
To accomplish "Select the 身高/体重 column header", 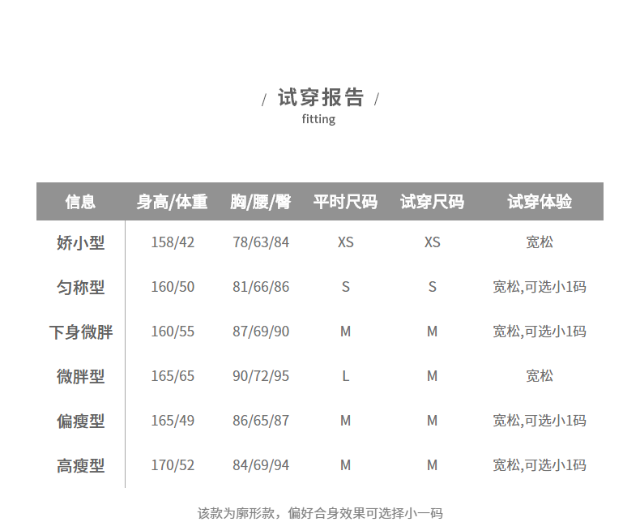I will pos(173,202).
